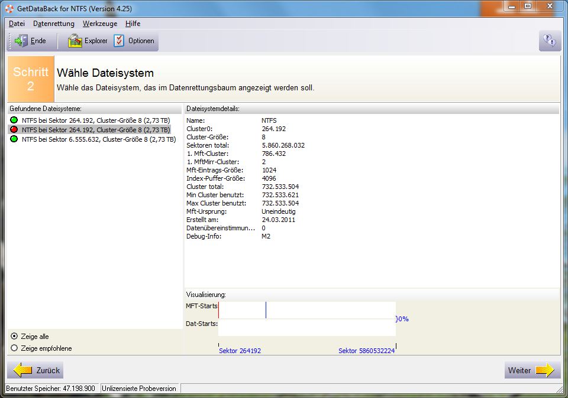The width and height of the screenshot is (568, 398).
Task: Click the Sektor 5860532224 axis label
Action: click(x=367, y=351)
